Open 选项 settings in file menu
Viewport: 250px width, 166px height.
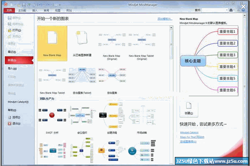click(14, 117)
